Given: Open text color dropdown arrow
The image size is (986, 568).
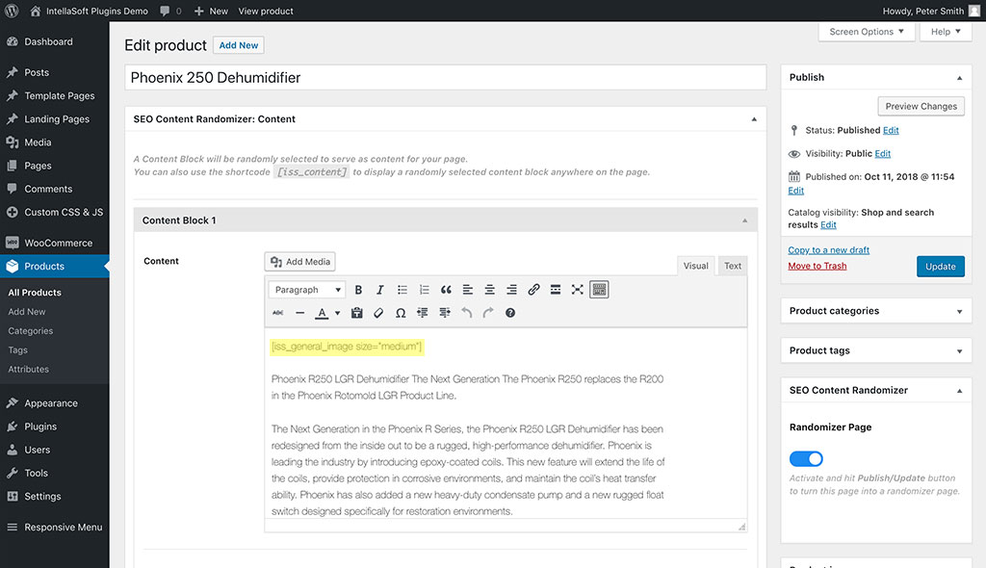Looking at the screenshot, I should [x=338, y=313].
